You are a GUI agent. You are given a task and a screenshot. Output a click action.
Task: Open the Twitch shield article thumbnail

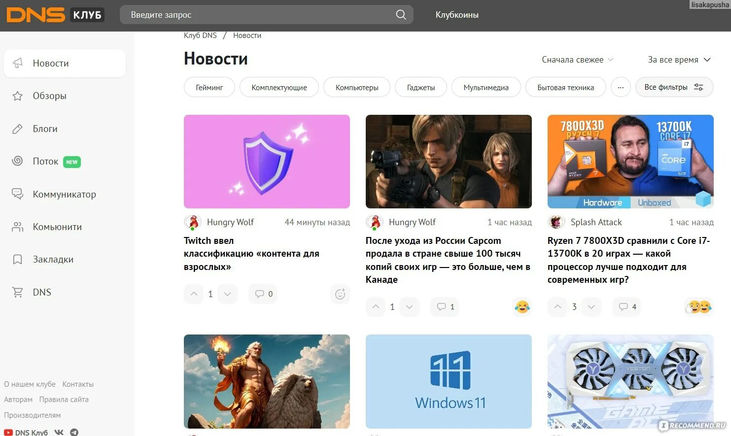pos(267,162)
